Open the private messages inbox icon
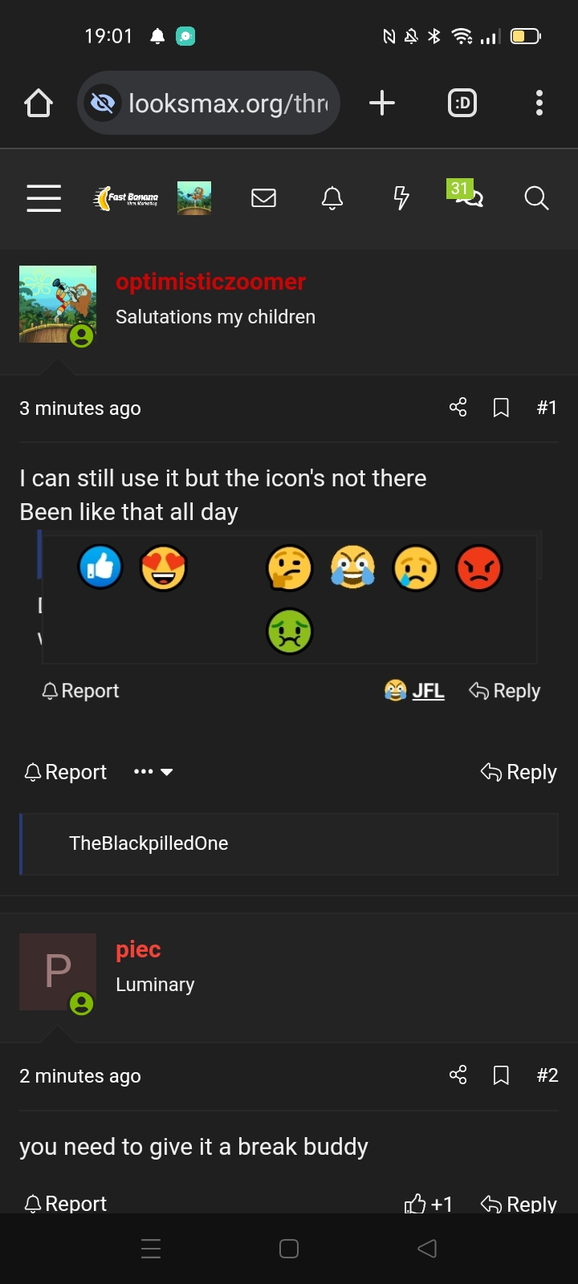The image size is (578, 1284). tap(263, 198)
